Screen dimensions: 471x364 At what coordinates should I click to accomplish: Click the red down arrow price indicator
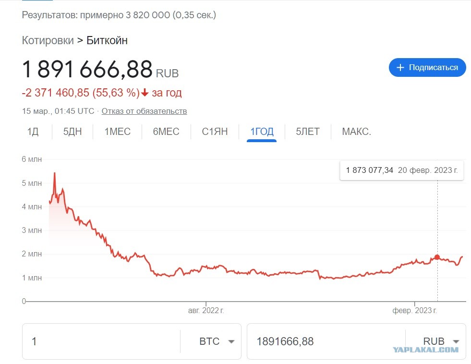tap(145, 93)
